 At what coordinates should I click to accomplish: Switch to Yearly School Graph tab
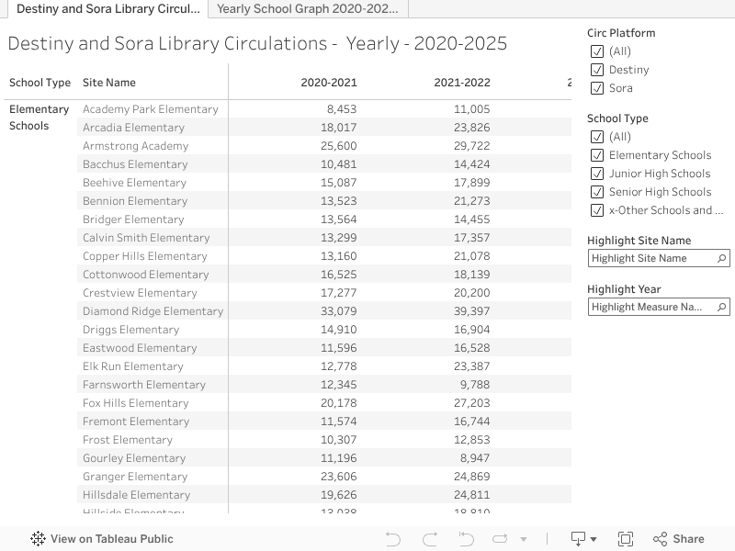coord(308,9)
